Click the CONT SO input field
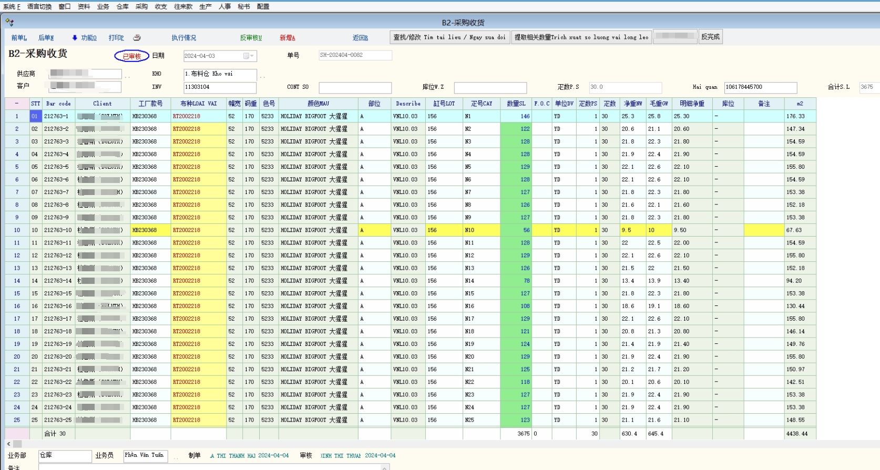Viewport: 880px width, 470px height. coord(355,87)
